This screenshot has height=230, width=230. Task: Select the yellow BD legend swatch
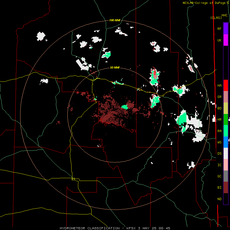coord(226,108)
